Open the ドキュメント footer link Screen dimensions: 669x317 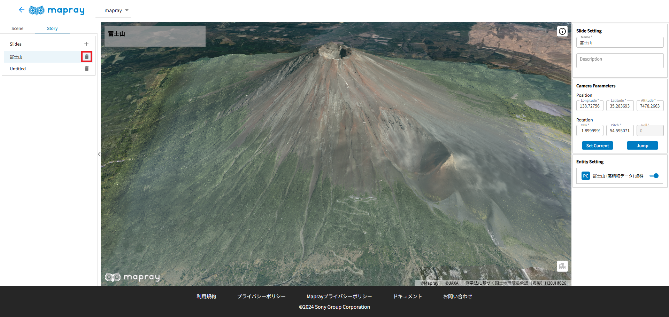pyautogui.click(x=407, y=296)
